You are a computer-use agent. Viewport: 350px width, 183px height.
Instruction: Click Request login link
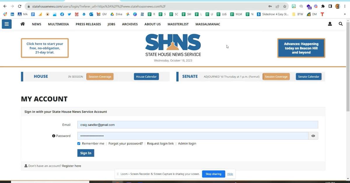click(160, 143)
